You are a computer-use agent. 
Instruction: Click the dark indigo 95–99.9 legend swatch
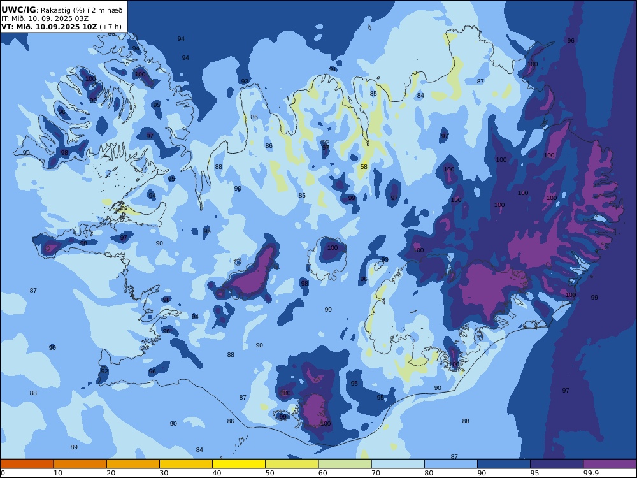[557, 464]
